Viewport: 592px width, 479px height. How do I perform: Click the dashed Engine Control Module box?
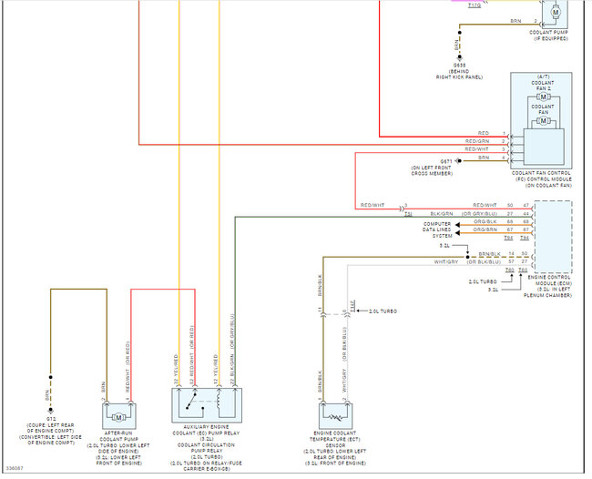[x=553, y=237]
